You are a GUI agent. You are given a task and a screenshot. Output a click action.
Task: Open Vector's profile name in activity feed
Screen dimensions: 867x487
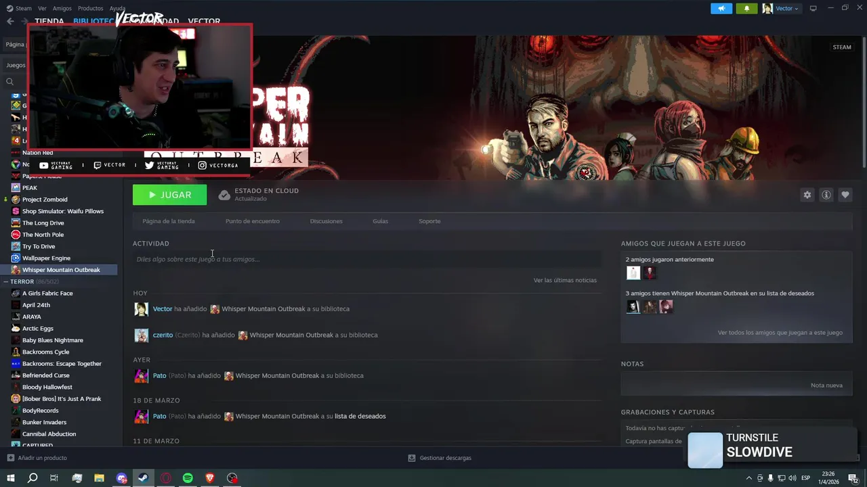click(x=163, y=308)
